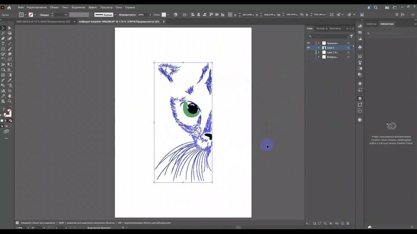Select the Paintbrush tool

[x=9, y=49]
